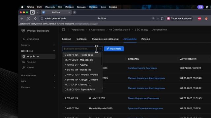
Task: Click the purple screen-mirroring icon in menu bar
Action: click(200, 7)
